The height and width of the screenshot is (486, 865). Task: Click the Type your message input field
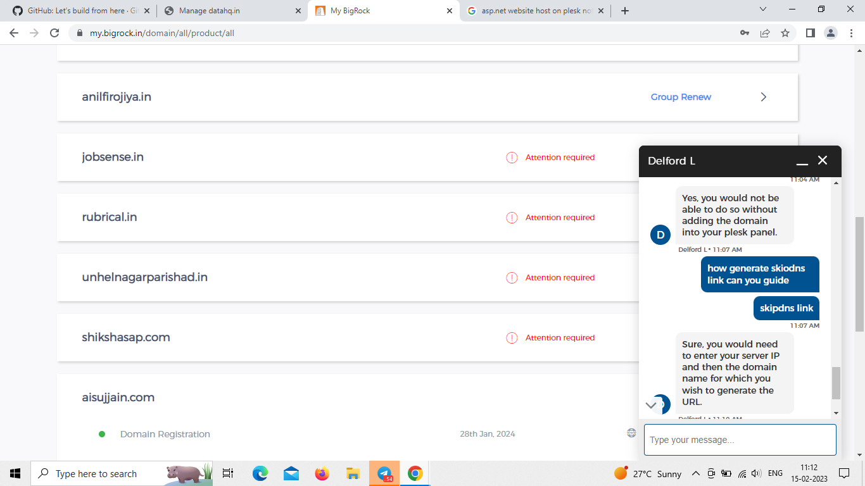point(740,440)
